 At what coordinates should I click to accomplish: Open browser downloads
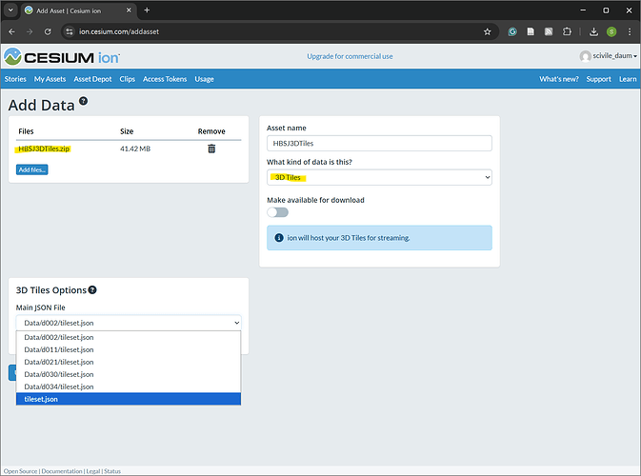coord(593,31)
